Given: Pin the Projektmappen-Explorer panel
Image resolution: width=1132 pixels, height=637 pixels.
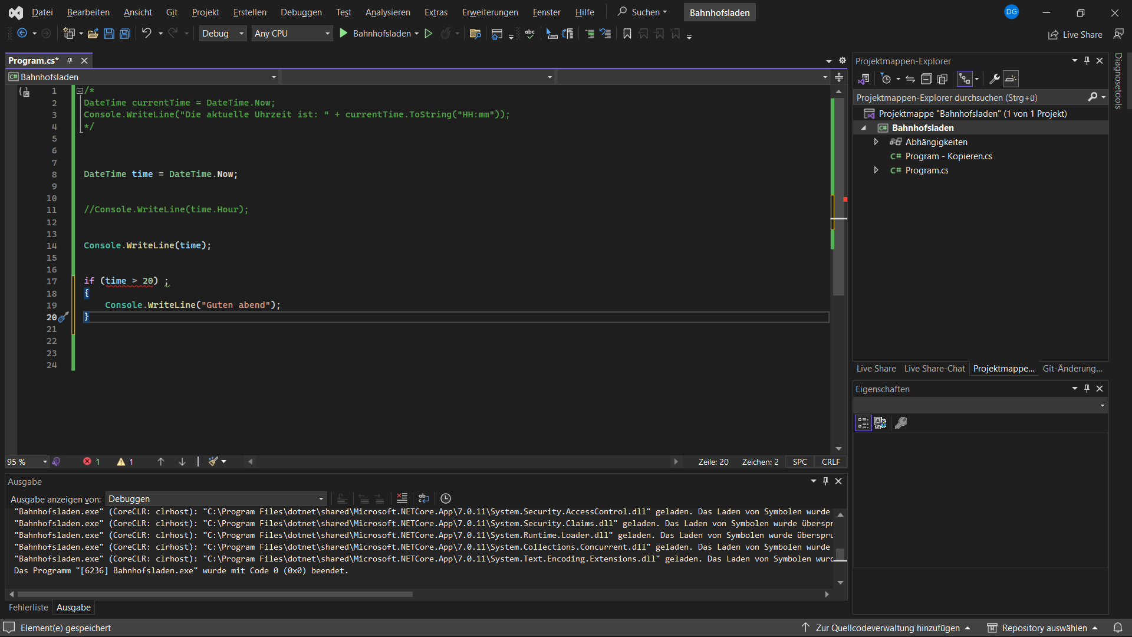Looking at the screenshot, I should 1085,60.
